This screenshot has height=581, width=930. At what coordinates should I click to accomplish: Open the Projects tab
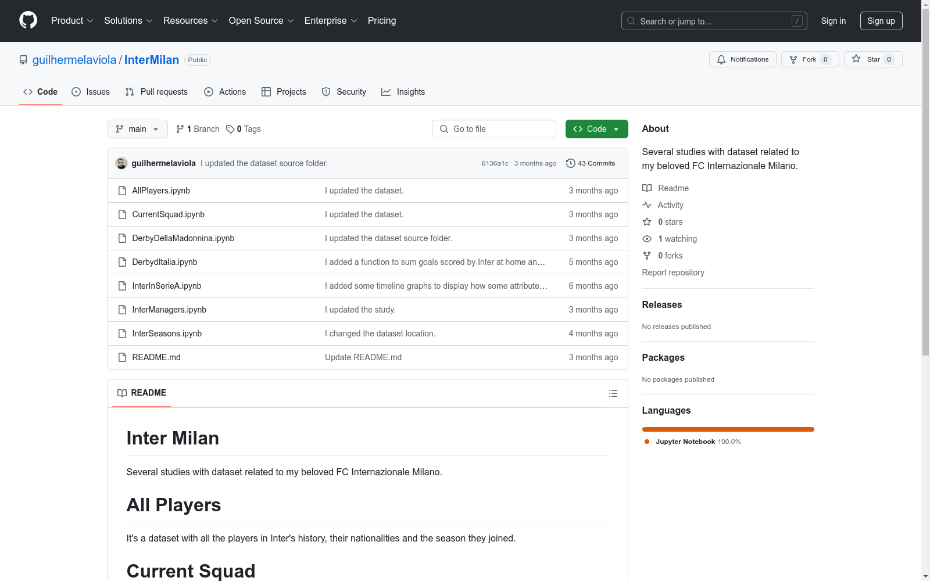(x=284, y=92)
